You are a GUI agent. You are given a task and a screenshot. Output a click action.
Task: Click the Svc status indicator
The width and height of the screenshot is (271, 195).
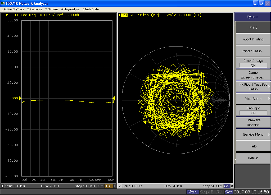[x=228, y=192]
